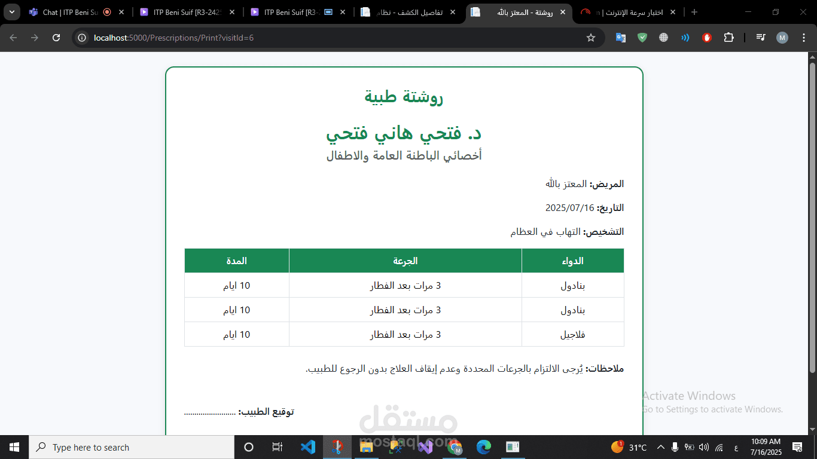Click the المدة column header
The width and height of the screenshot is (817, 459).
(237, 261)
